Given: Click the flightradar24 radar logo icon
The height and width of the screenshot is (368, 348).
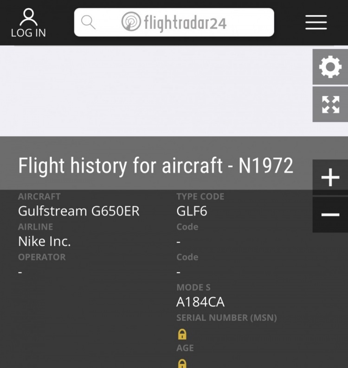Looking at the screenshot, I should pyautogui.click(x=131, y=22).
